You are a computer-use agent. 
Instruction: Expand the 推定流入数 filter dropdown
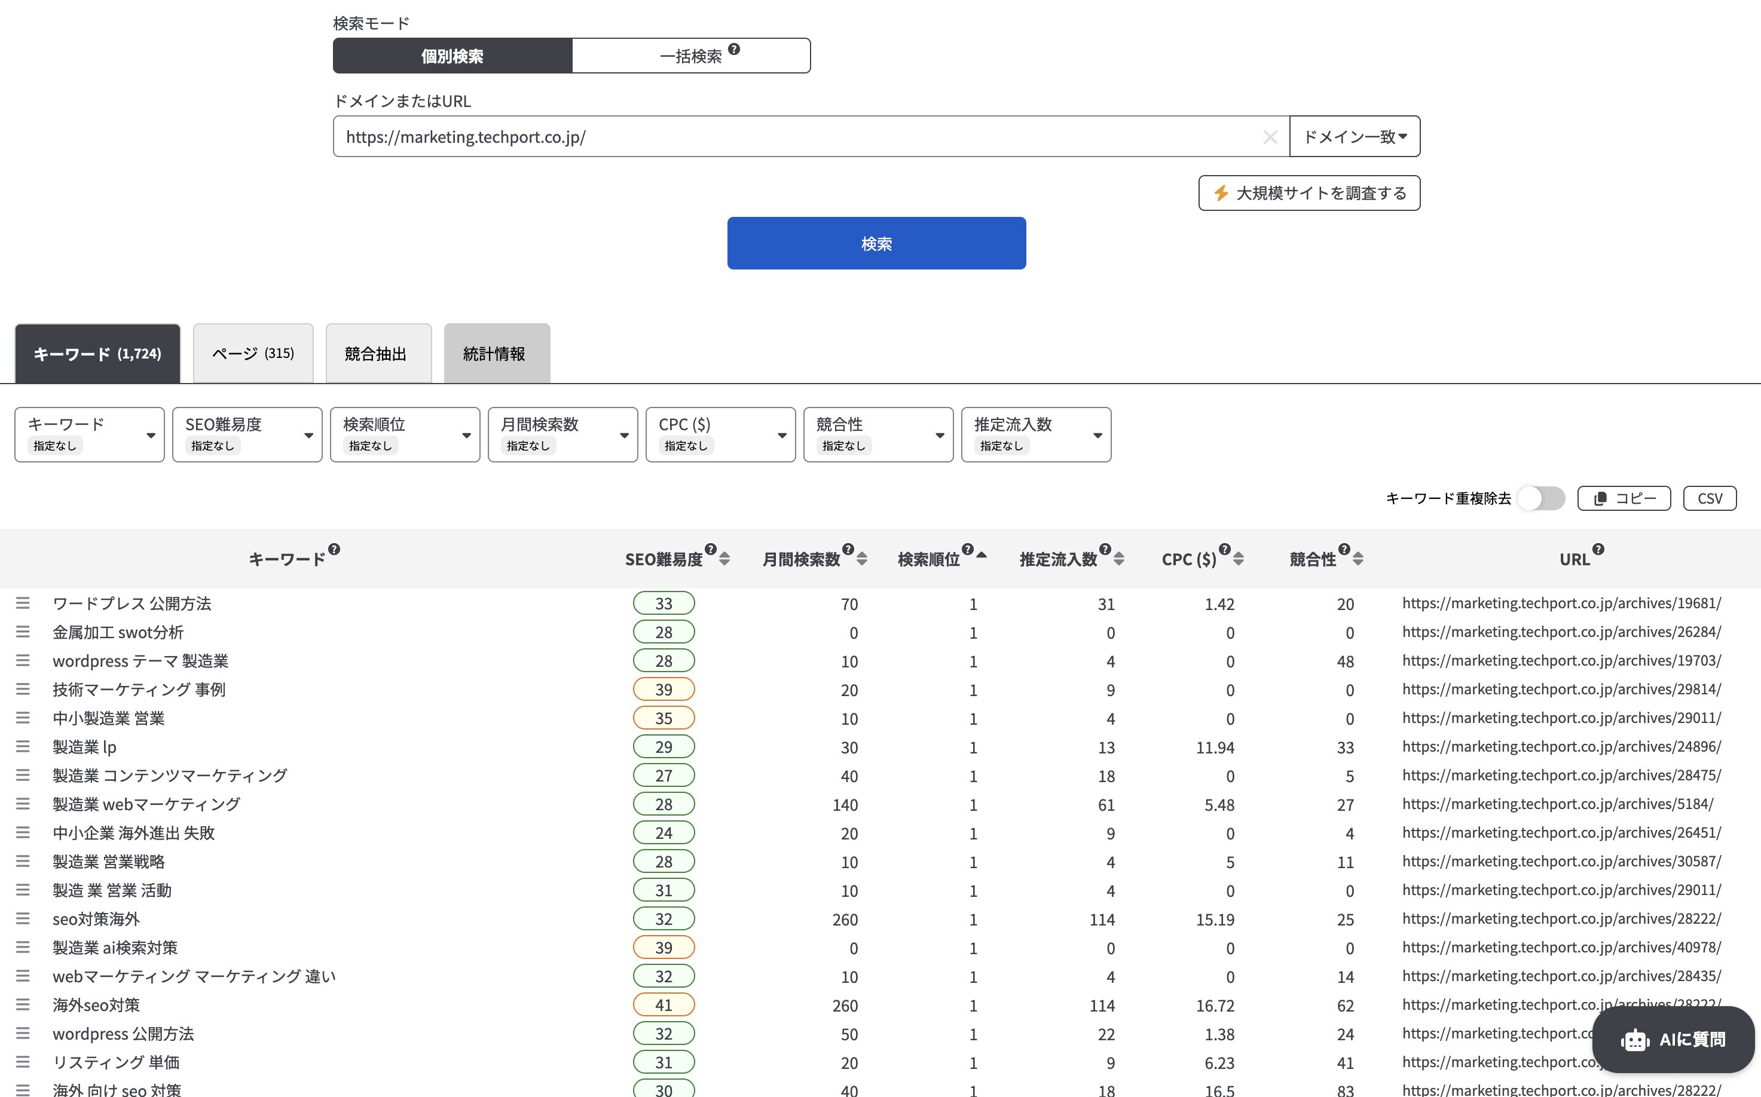pos(1036,434)
